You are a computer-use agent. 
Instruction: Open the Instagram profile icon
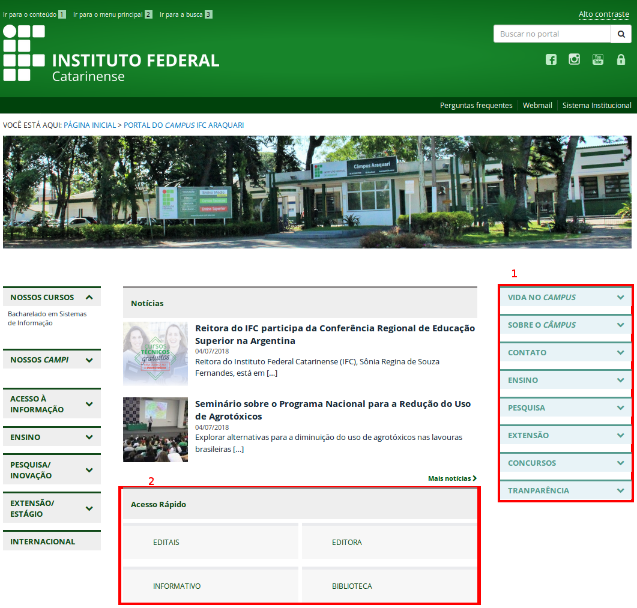click(574, 59)
